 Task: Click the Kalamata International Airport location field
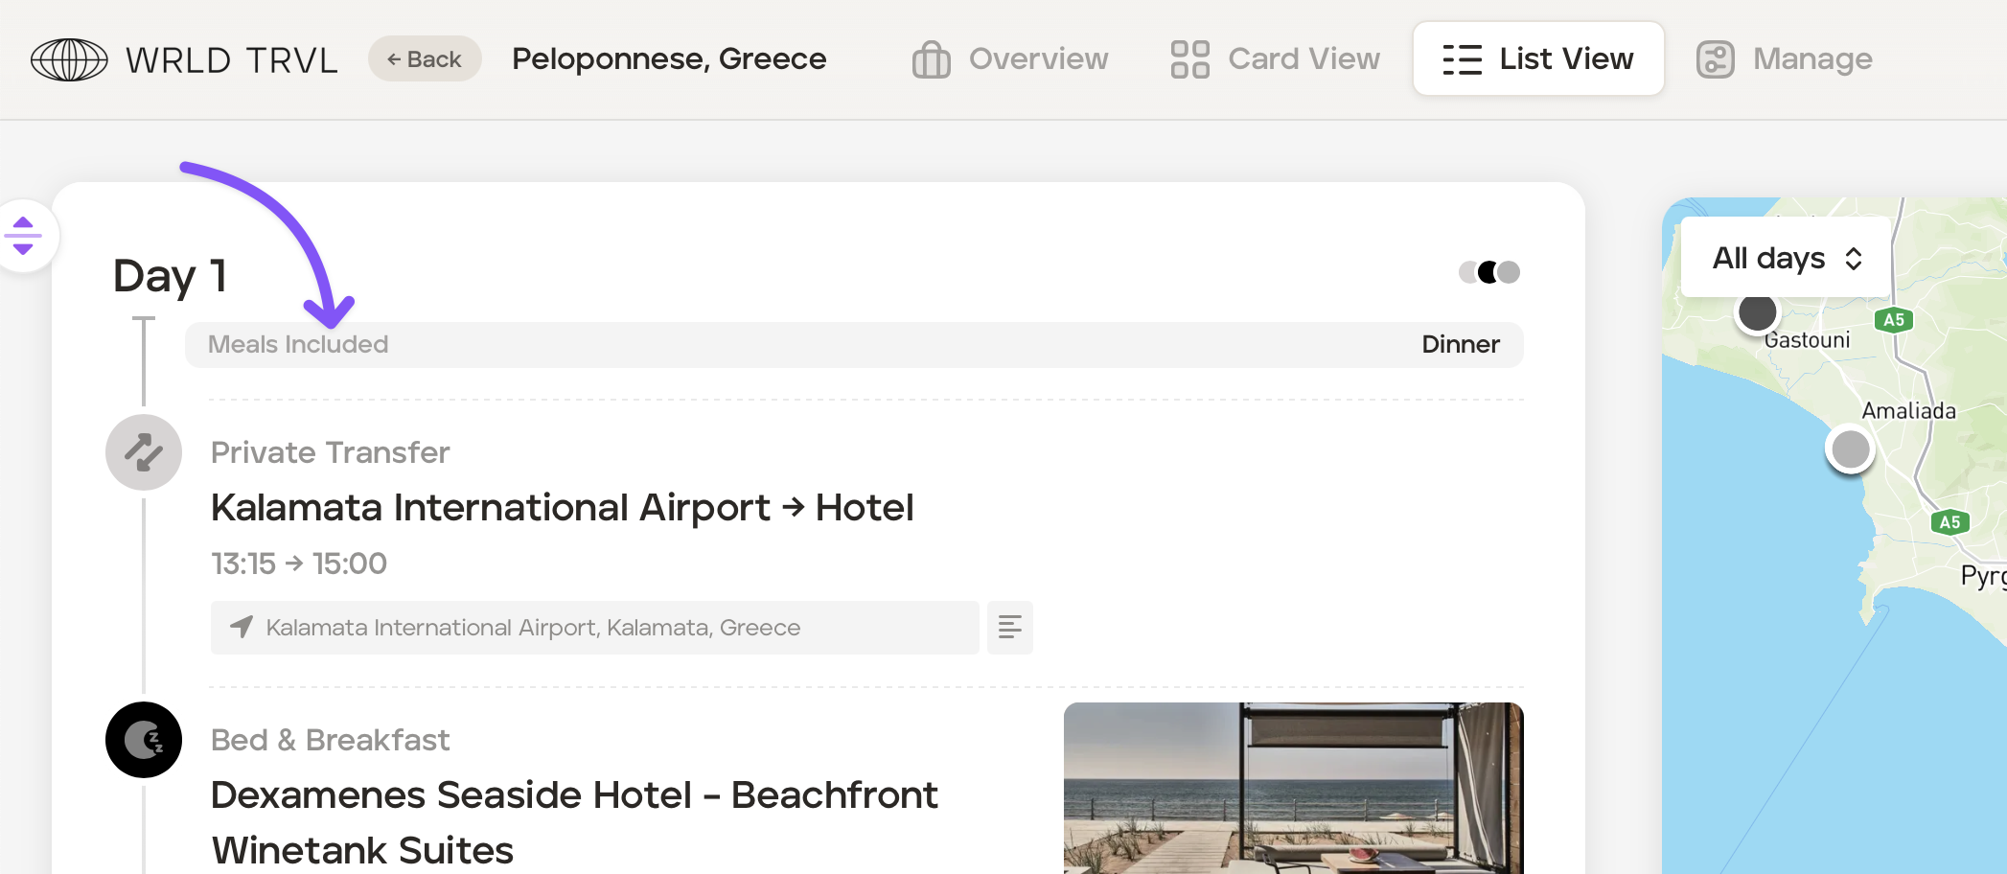(594, 628)
